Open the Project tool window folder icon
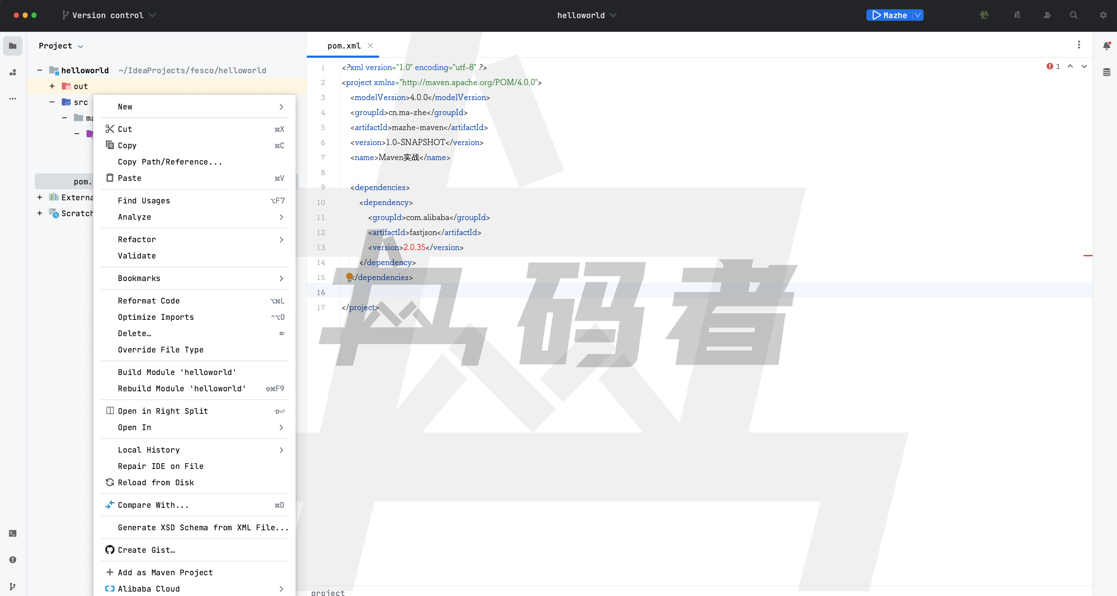Image resolution: width=1117 pixels, height=596 pixels. 12,45
